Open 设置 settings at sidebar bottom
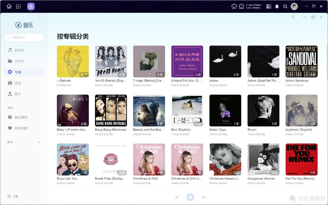 point(13,196)
